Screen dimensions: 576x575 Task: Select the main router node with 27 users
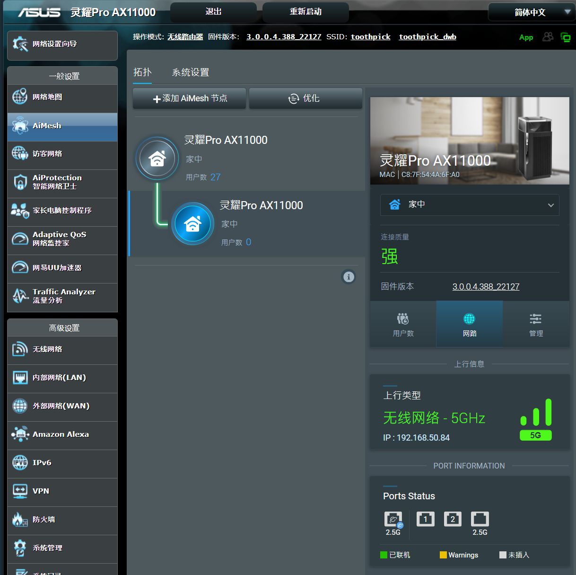point(157,159)
